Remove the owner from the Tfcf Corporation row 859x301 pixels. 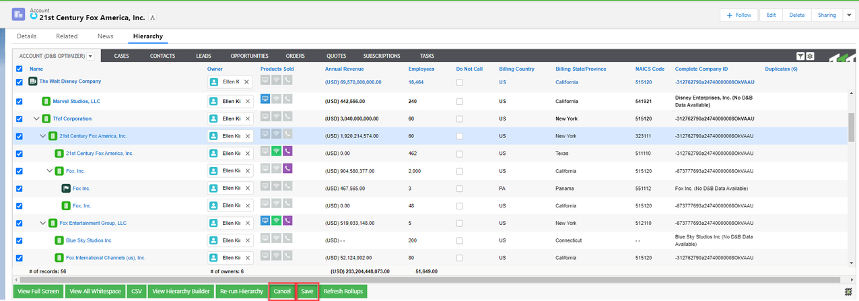tap(247, 119)
